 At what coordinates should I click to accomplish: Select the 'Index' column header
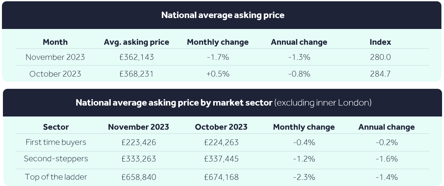[380, 42]
